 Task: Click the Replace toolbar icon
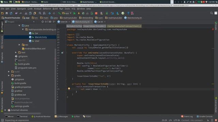tap(44, 13)
